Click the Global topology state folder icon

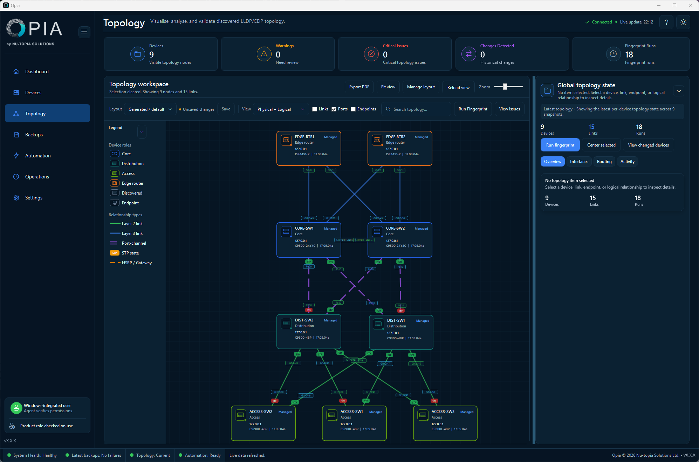pos(547,90)
